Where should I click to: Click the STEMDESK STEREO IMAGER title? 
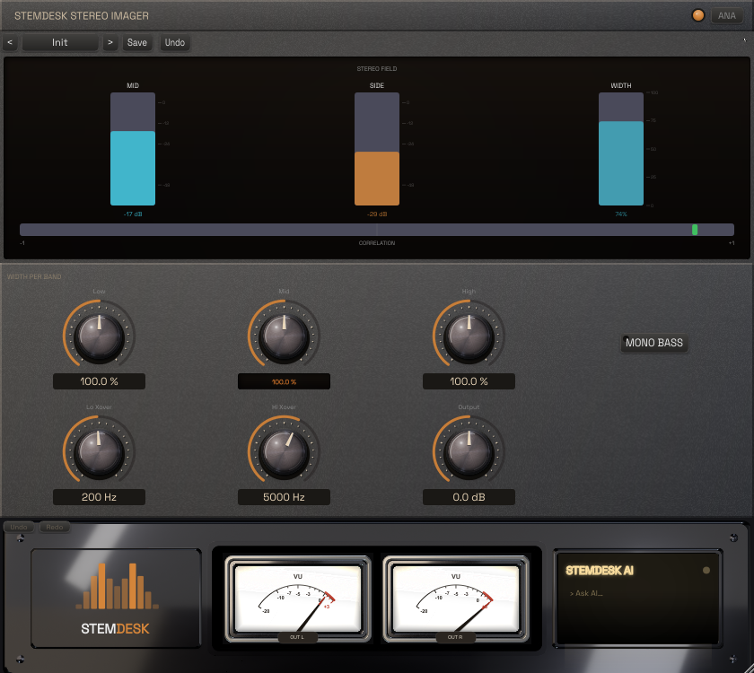click(x=82, y=16)
